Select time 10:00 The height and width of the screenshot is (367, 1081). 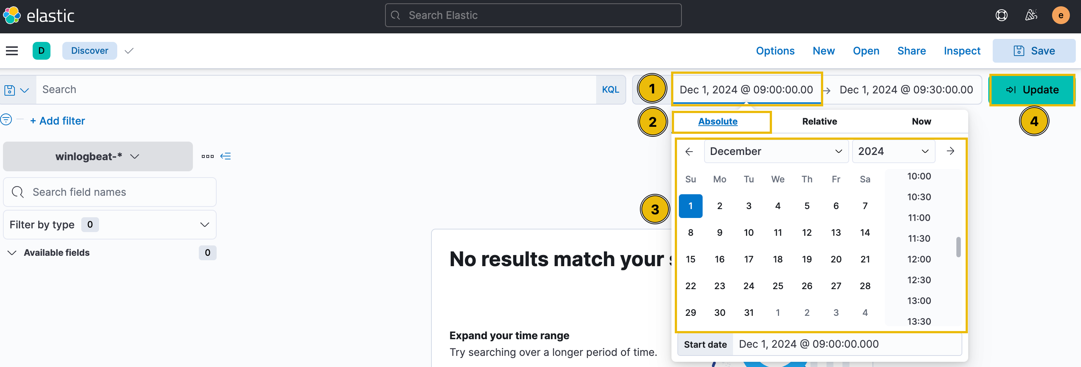pos(919,176)
